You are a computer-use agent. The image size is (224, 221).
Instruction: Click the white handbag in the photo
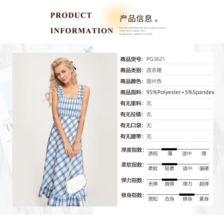coord(75,184)
